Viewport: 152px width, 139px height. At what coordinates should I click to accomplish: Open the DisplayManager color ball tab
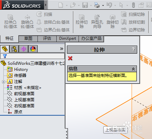(x=33, y=49)
